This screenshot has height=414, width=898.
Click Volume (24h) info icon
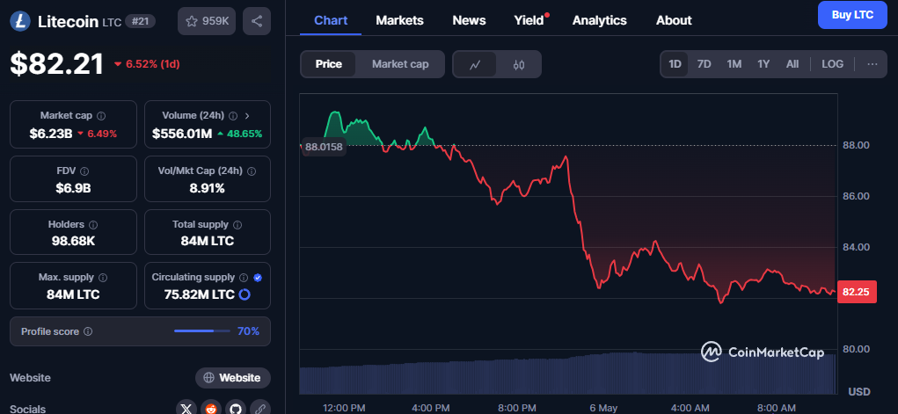point(233,116)
